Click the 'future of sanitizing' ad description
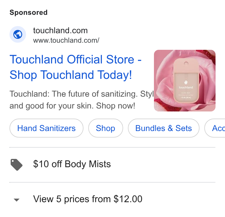Screen dimensions: 225x217 click(81, 94)
